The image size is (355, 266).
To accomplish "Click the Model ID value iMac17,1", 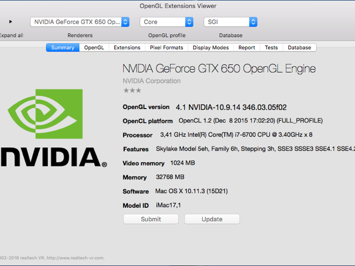I will 168,205.
